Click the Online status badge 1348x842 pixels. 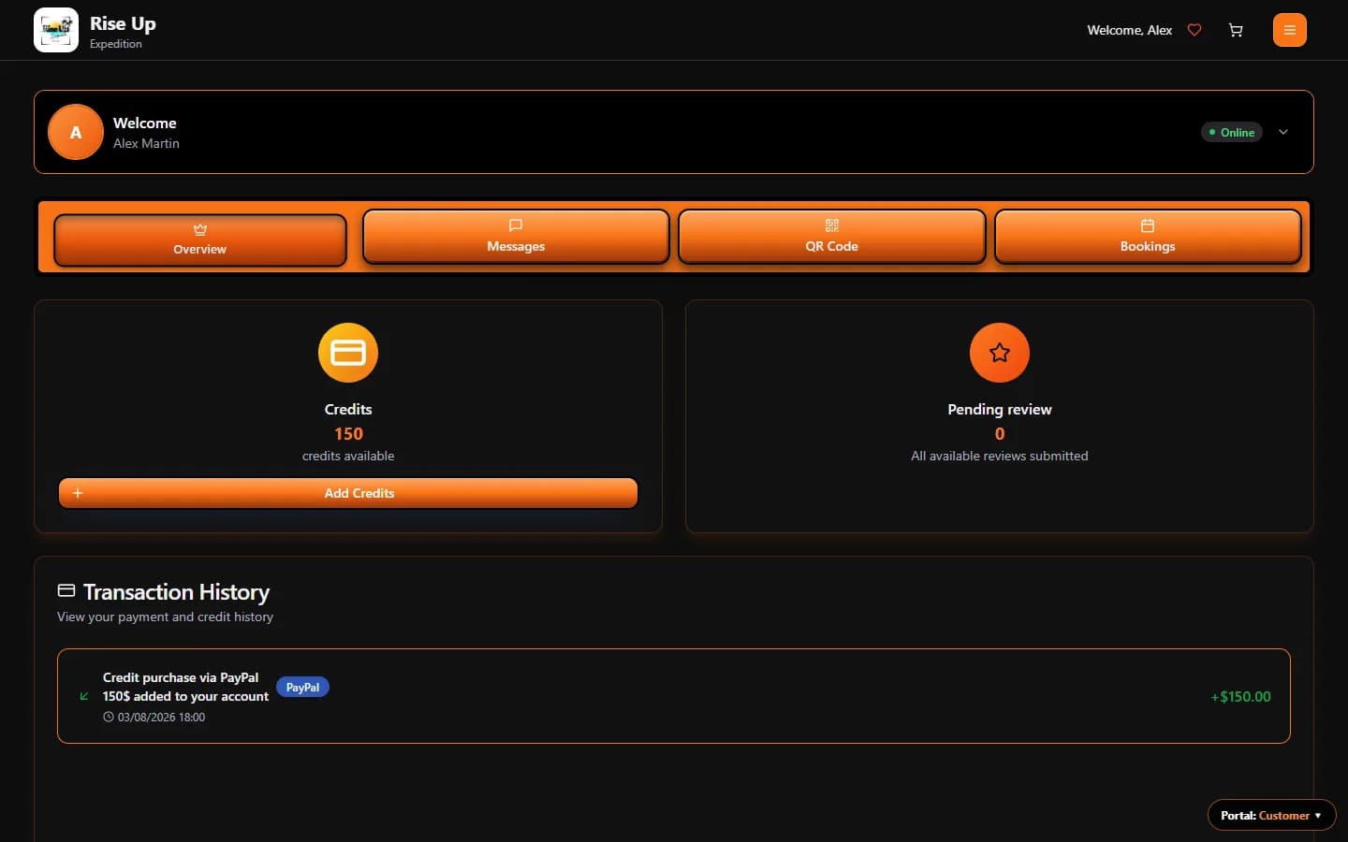[1232, 132]
